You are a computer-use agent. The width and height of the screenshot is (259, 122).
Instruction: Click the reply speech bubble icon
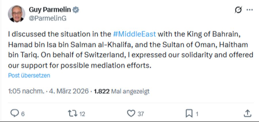click(x=14, y=114)
